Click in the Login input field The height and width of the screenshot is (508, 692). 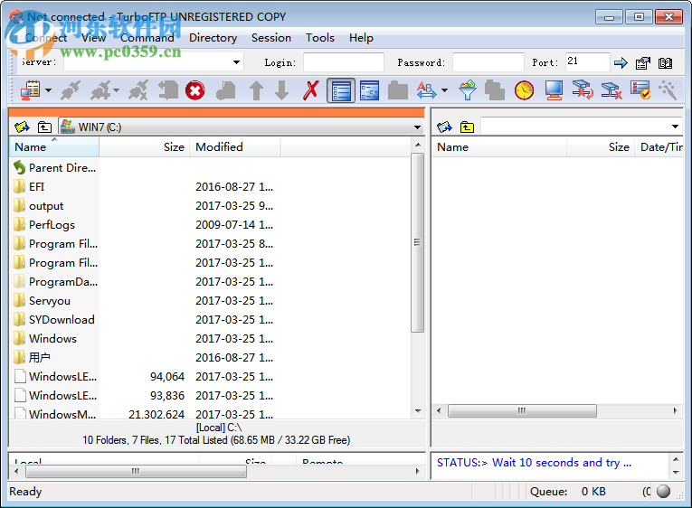click(344, 62)
